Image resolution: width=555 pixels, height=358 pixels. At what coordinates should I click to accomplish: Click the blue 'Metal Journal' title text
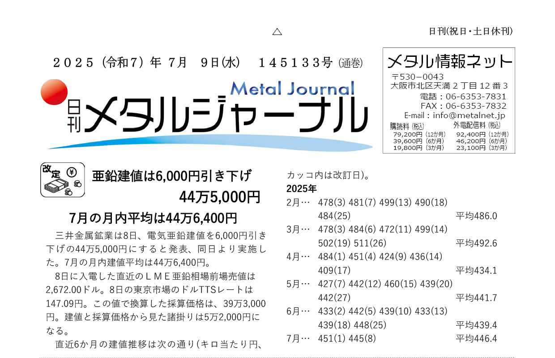tap(292, 88)
